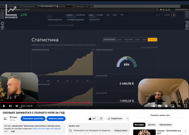Image resolution: width=189 pixels, height=135 pixels.
Task: Select the Сегодня period filter
Action: click(x=119, y=39)
